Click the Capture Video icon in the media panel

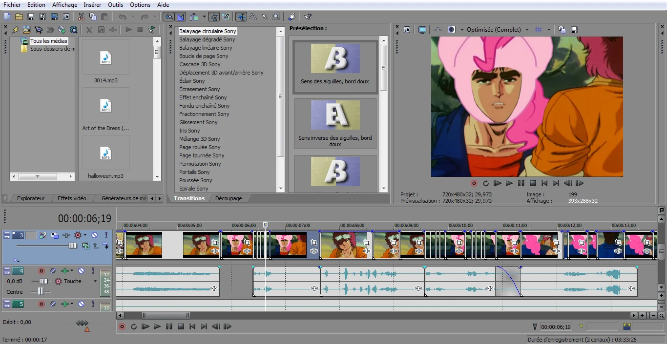(x=38, y=30)
